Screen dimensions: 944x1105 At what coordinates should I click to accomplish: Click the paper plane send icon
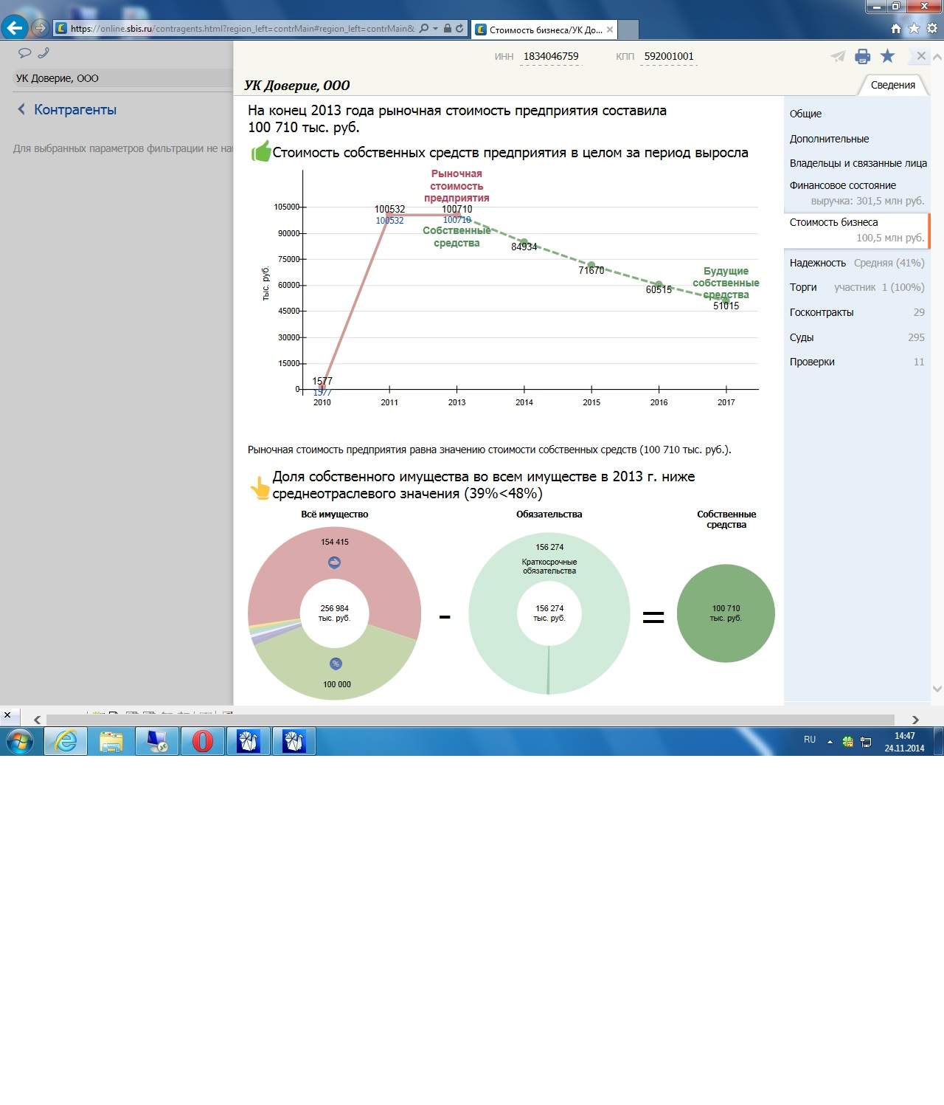838,56
